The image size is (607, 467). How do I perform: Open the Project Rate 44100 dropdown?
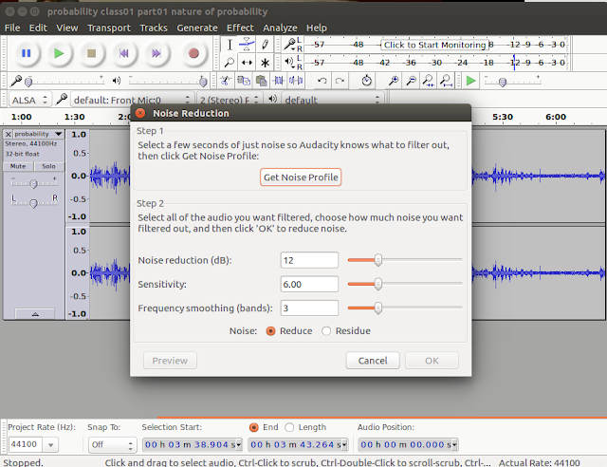click(50, 444)
